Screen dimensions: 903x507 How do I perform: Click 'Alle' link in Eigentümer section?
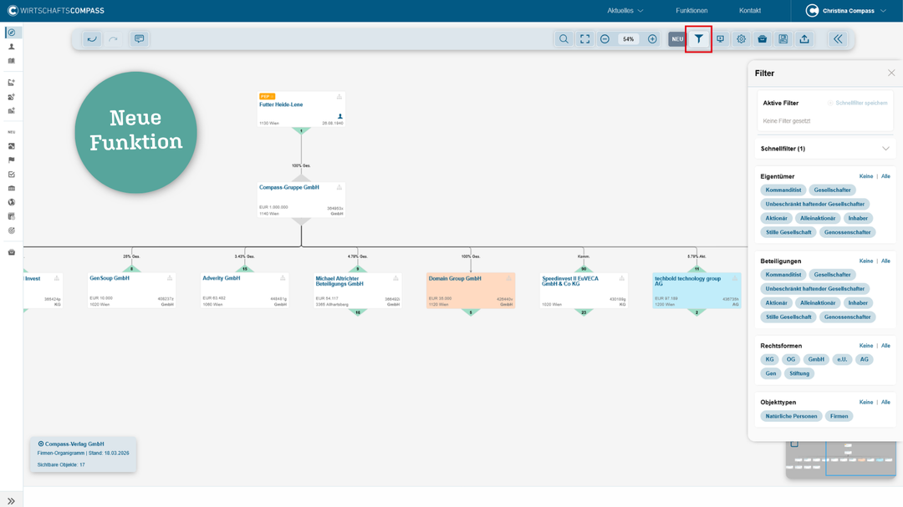pyautogui.click(x=885, y=176)
